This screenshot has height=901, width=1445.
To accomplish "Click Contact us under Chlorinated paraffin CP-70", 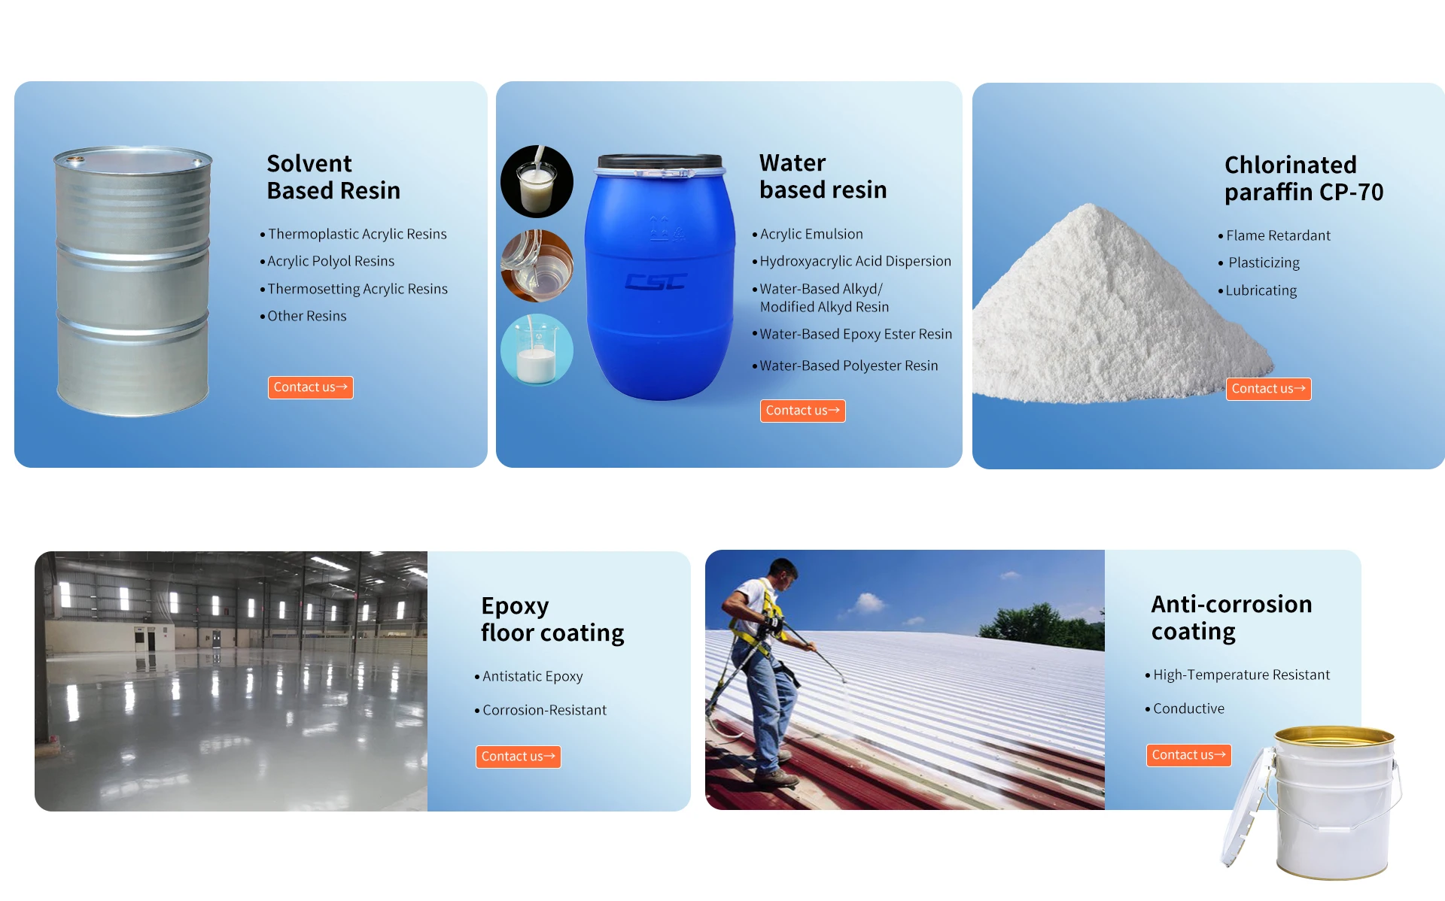I will coord(1268,389).
